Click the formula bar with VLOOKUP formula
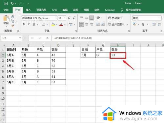This screenshot has height=123, width=164. (108, 38)
